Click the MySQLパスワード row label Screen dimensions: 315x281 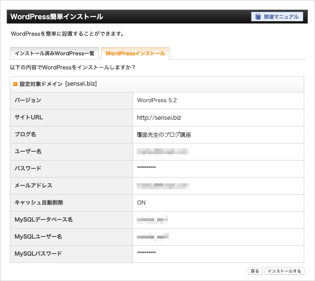coord(38,254)
